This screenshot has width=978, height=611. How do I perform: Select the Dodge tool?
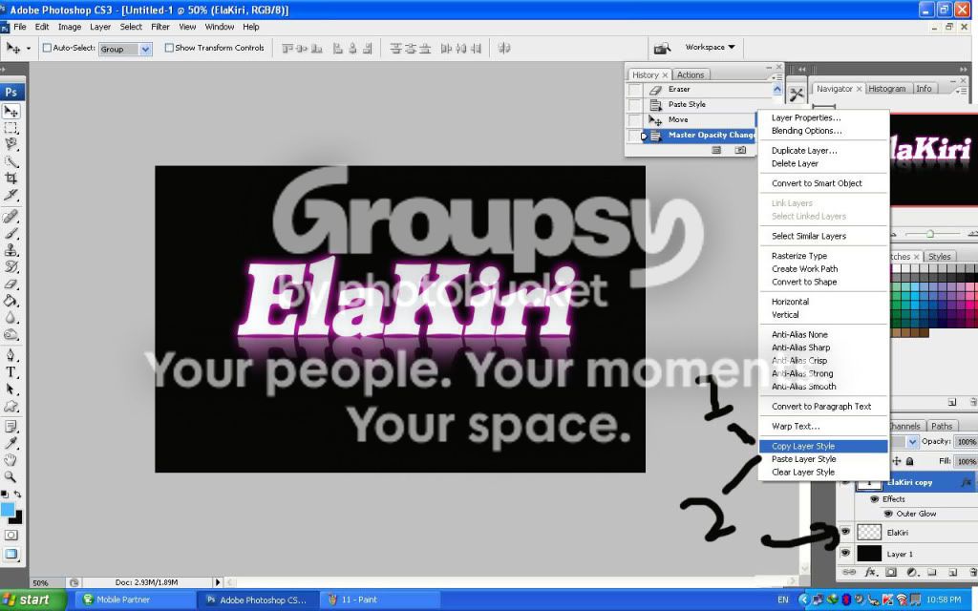pyautogui.click(x=11, y=334)
